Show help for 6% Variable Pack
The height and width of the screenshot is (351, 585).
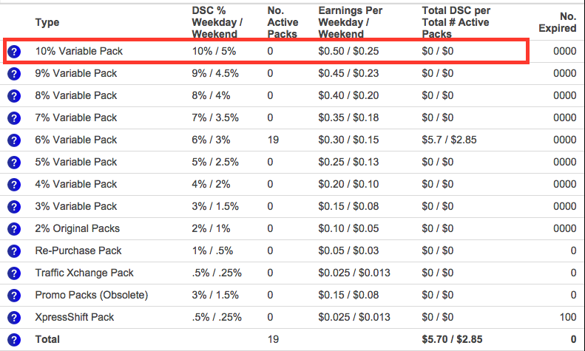[13, 140]
